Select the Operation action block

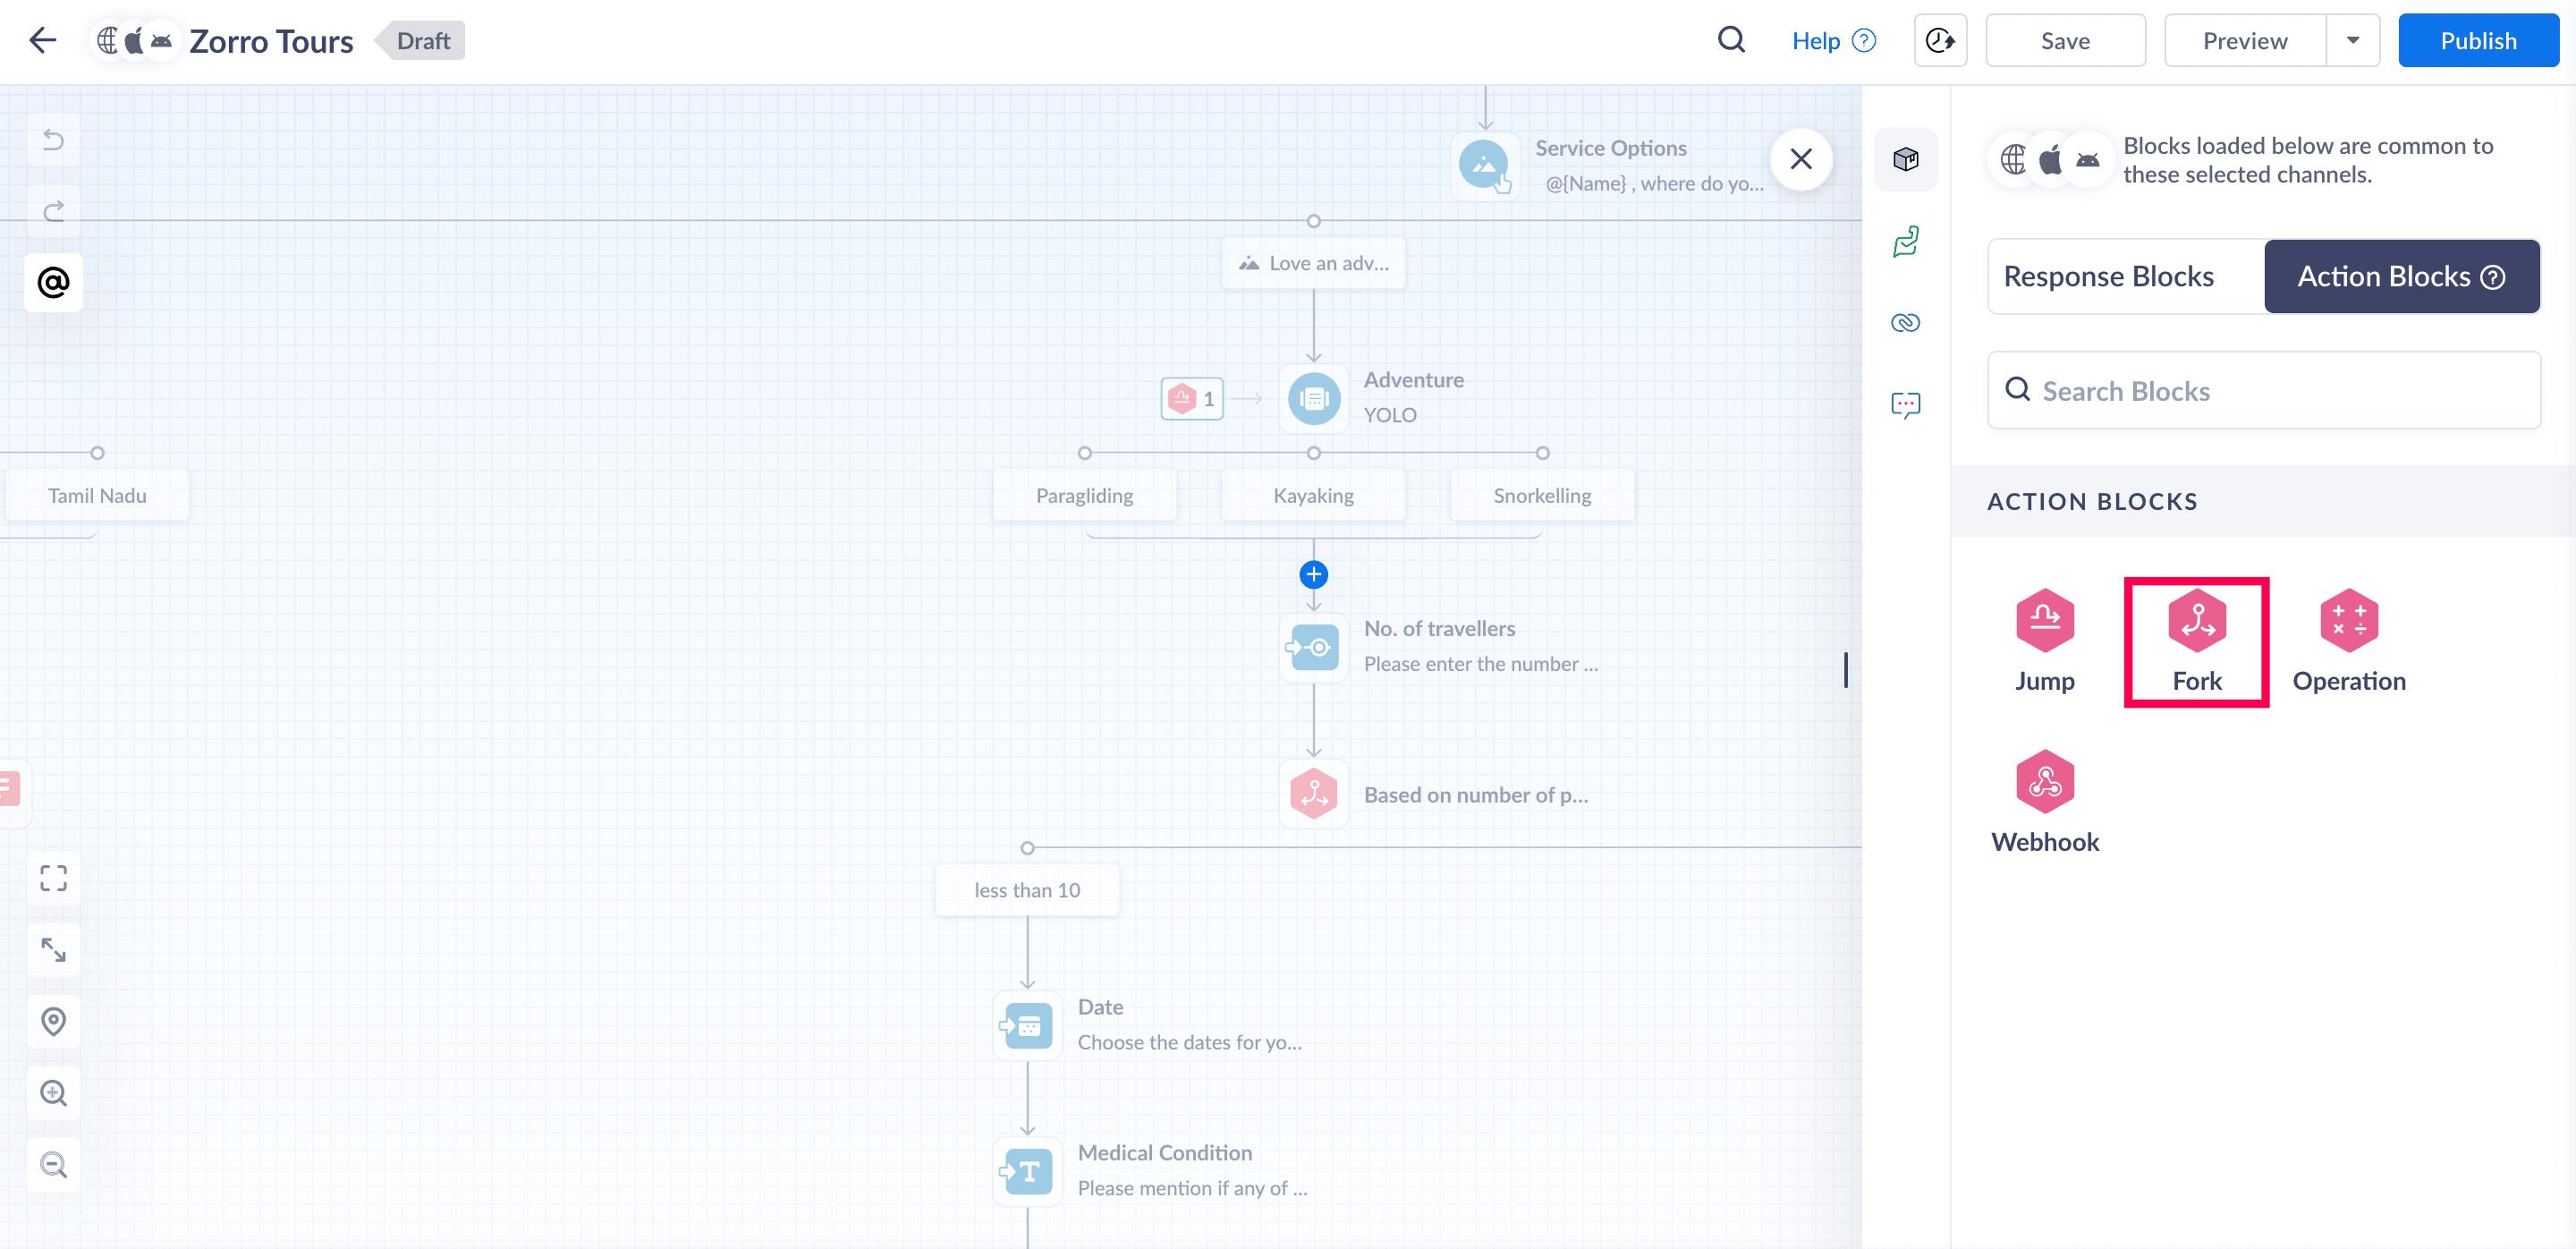click(2348, 640)
